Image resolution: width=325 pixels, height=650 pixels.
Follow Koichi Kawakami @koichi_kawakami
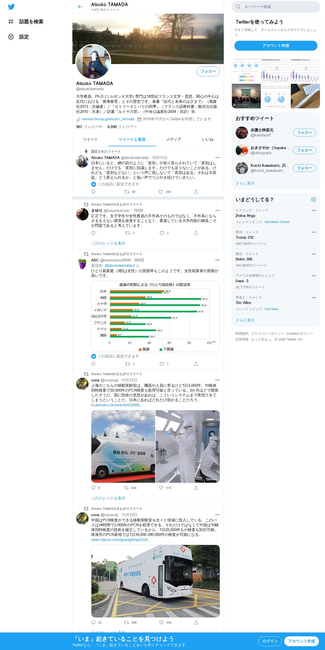pyautogui.click(x=304, y=168)
